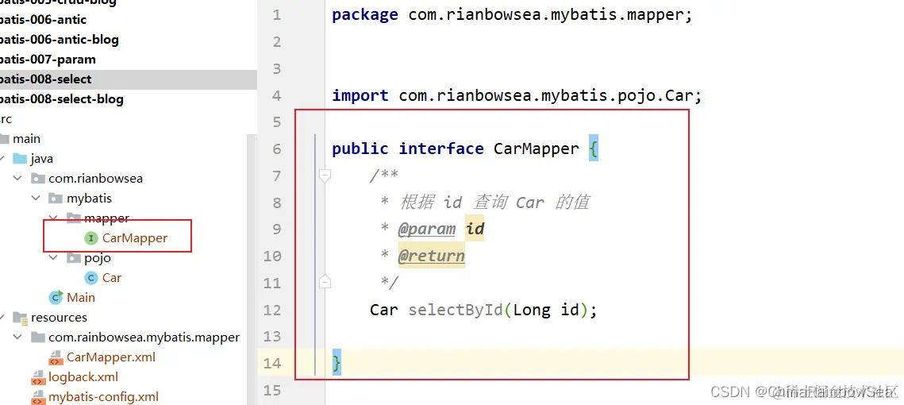Select the com.rainbowsea.mybatis.mapper folder label
This screenshot has height=405, width=904.
coord(144,337)
